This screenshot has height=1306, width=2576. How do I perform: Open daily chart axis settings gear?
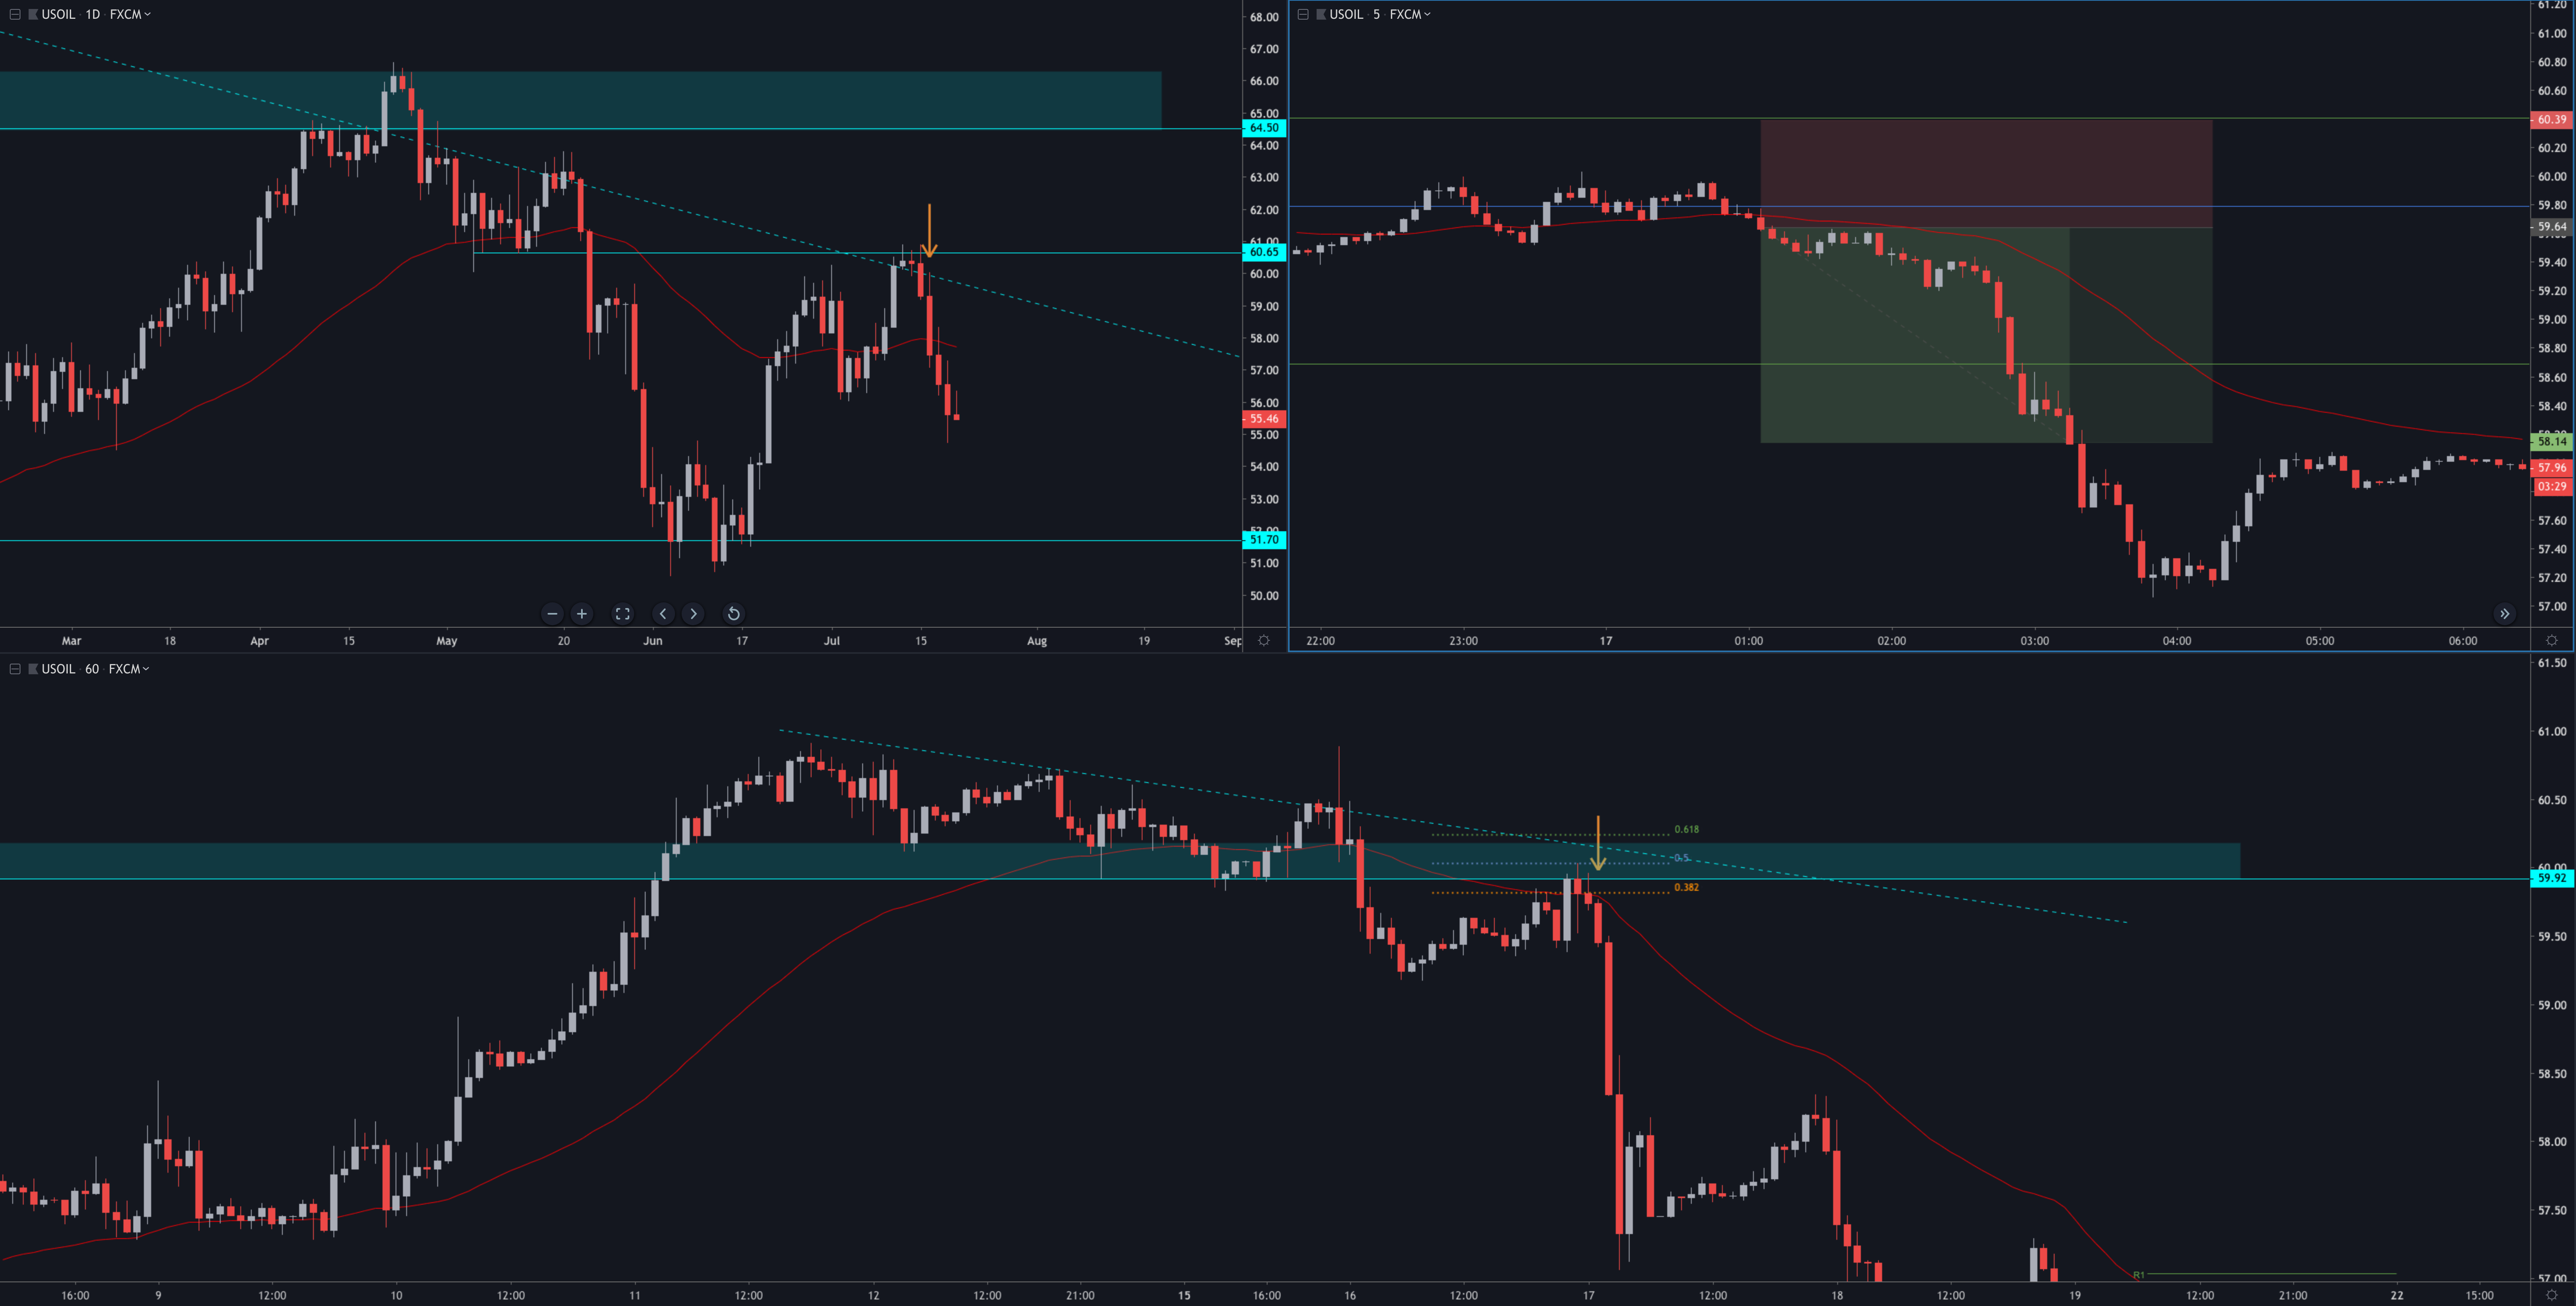tap(1264, 640)
